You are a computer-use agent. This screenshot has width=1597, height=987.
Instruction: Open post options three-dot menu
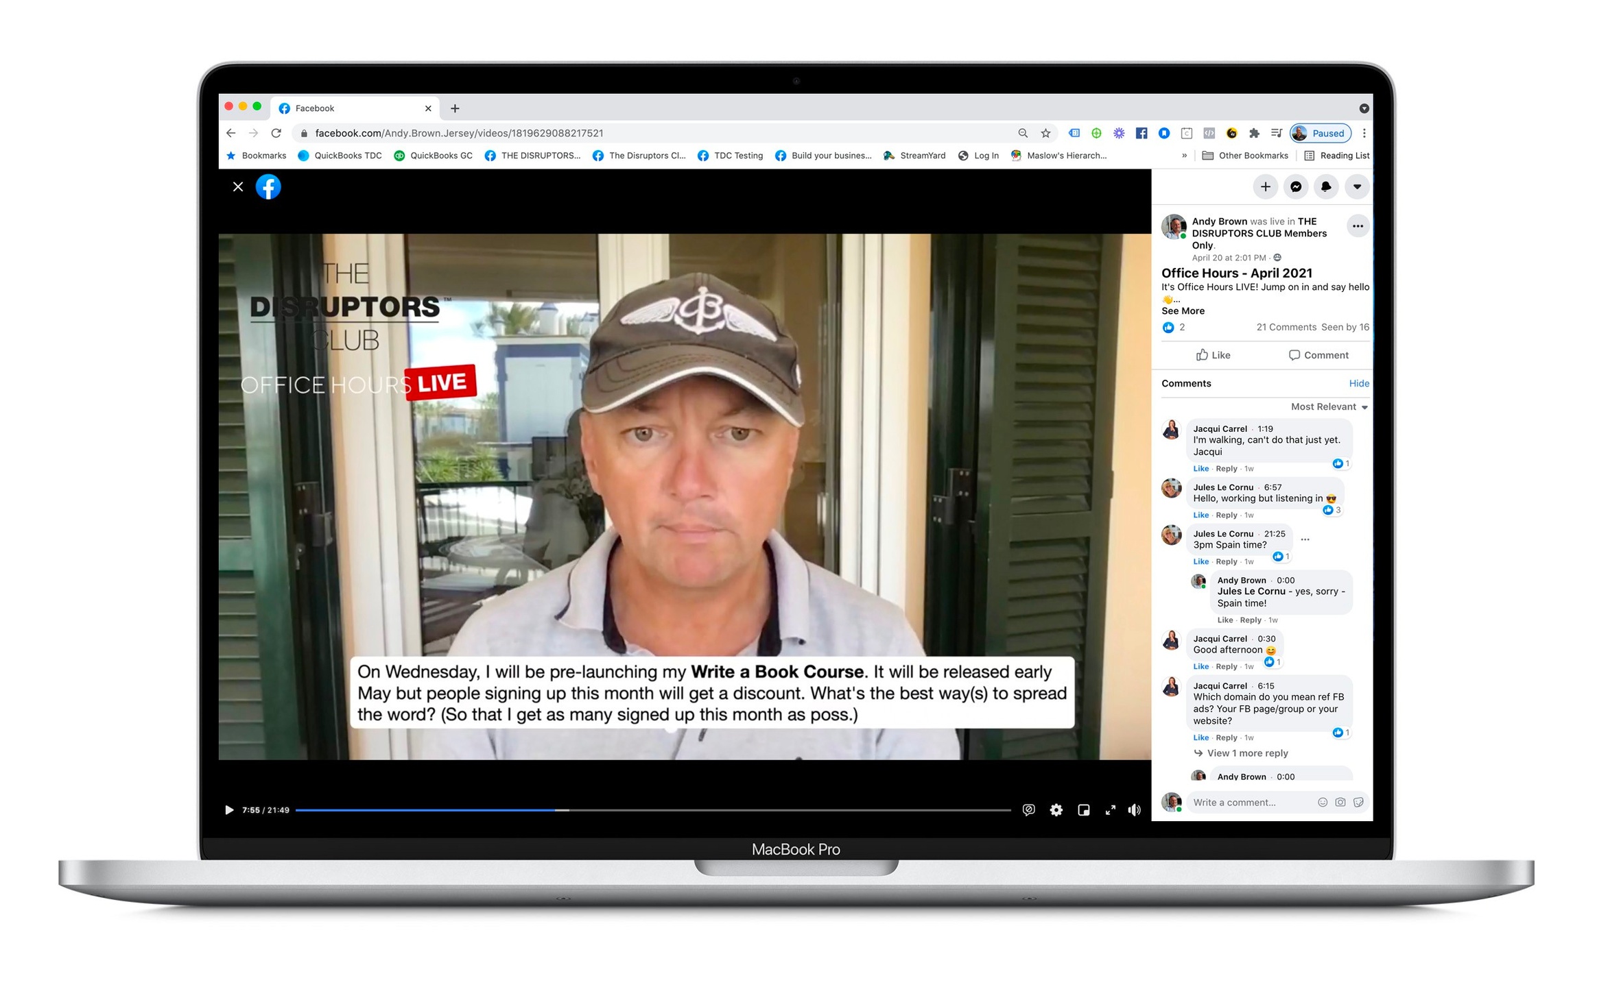1357,226
